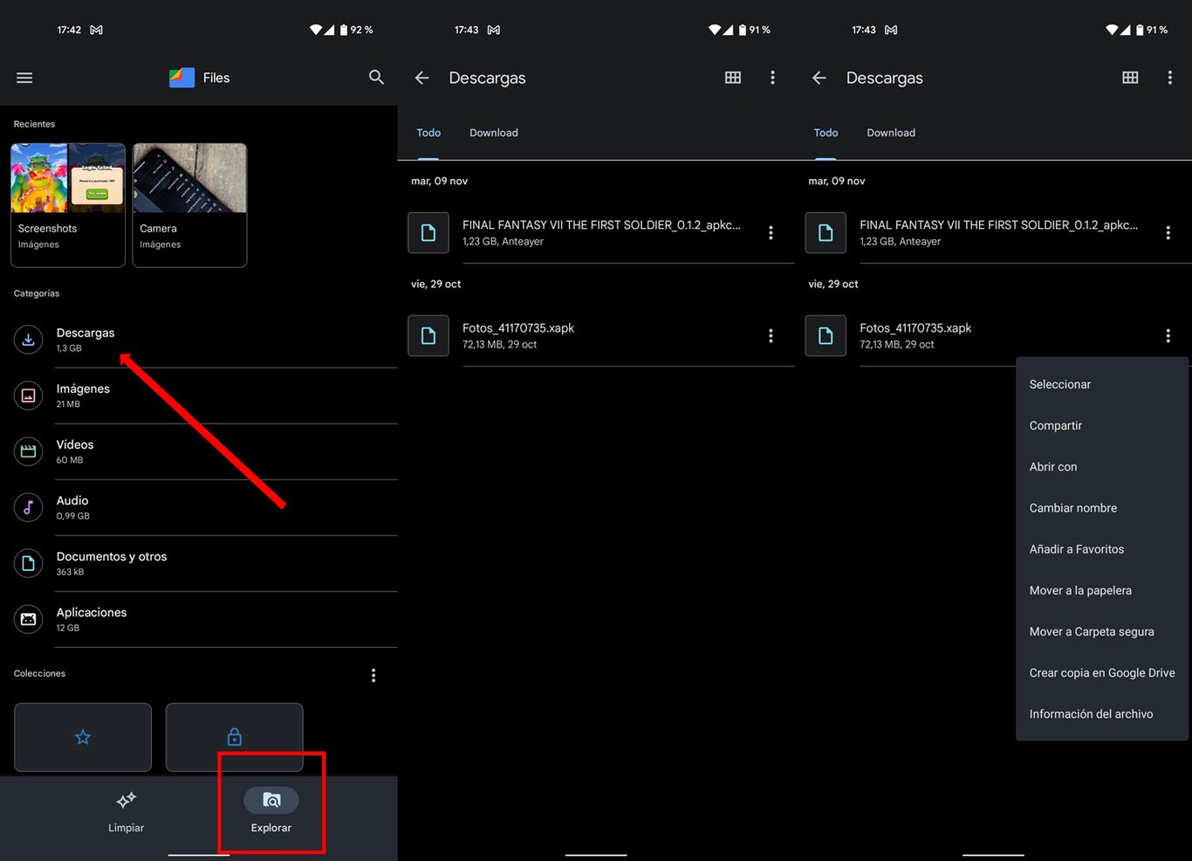The height and width of the screenshot is (861, 1192).
Task: Switch to the Limpiar bottom tab
Action: coord(127,812)
